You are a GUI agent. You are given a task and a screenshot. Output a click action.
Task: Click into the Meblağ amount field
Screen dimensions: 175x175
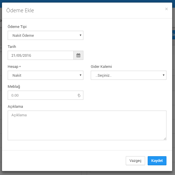[46, 95]
